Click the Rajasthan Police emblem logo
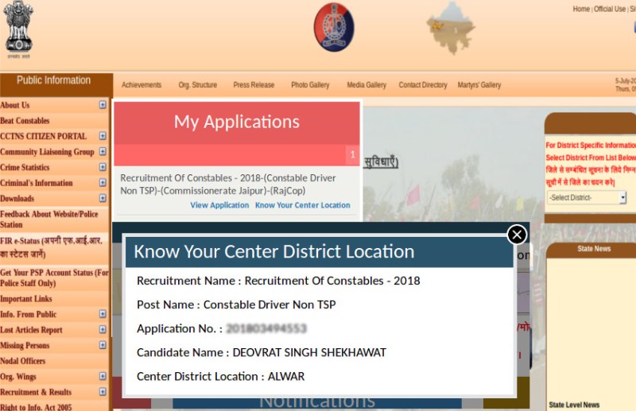 point(334,27)
